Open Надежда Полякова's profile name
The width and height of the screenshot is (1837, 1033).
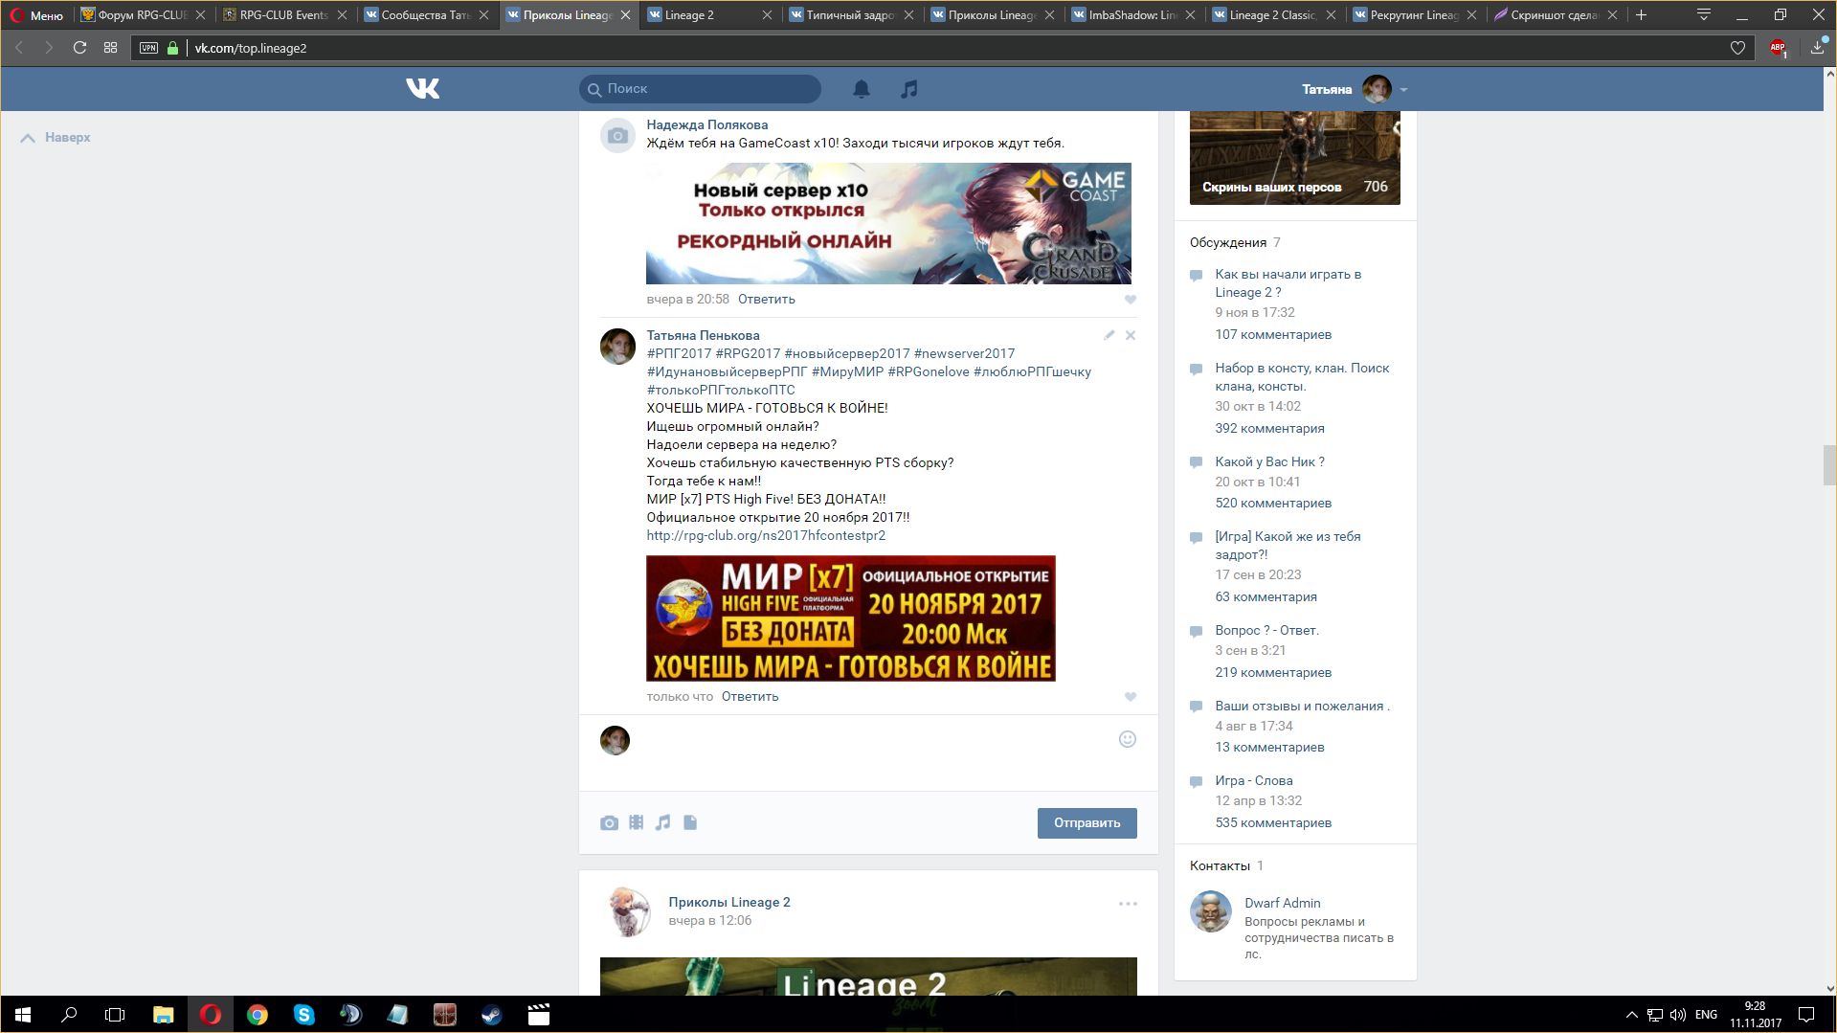click(706, 125)
